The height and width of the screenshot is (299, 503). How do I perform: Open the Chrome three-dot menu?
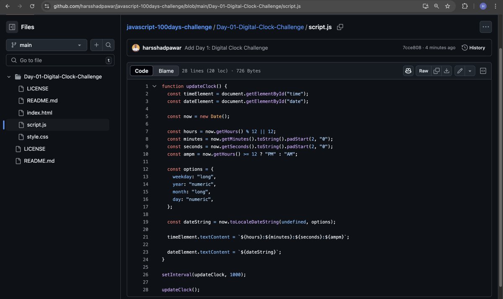(x=495, y=6)
